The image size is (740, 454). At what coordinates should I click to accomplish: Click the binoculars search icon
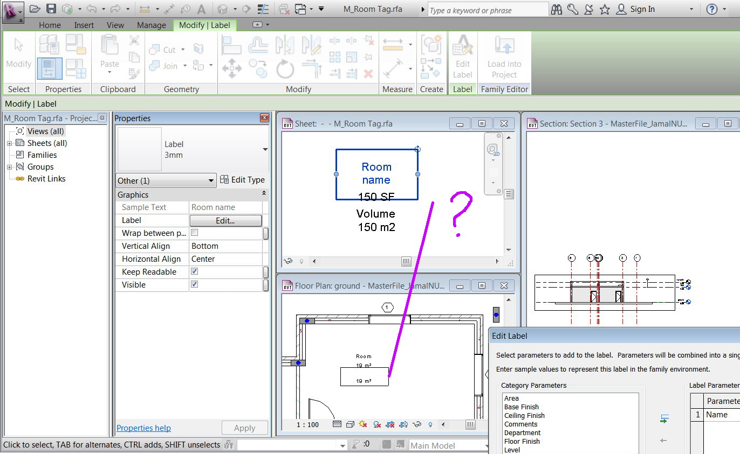557,9
